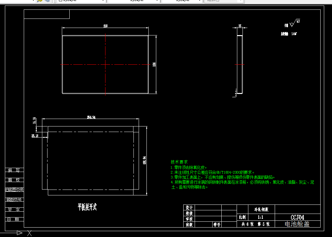Click the 底图总号 label below 旧底图总号

tap(14, 200)
